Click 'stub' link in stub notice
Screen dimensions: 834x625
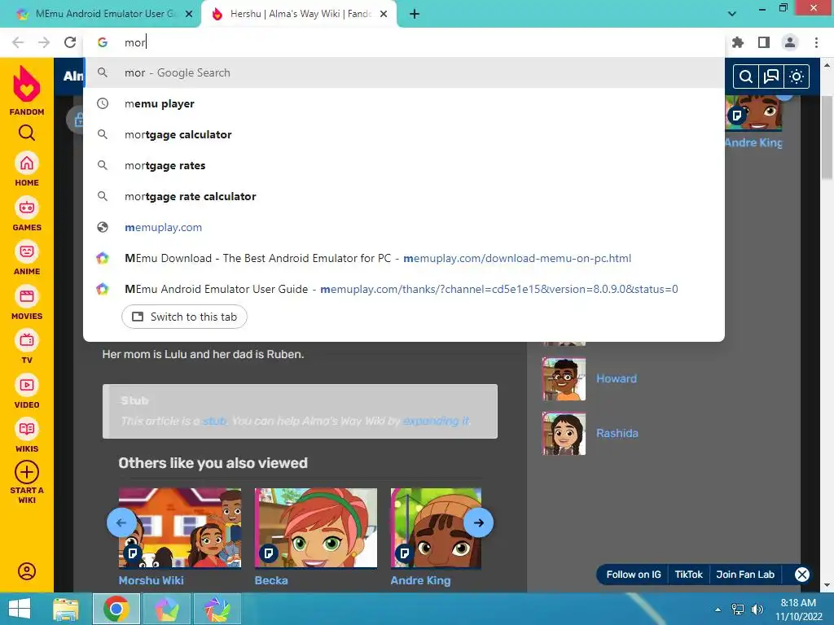215,421
